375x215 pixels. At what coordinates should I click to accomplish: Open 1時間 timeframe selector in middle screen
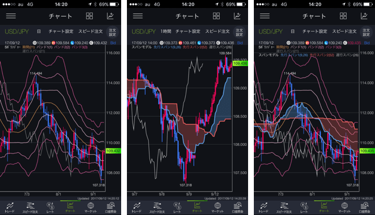pos(166,32)
